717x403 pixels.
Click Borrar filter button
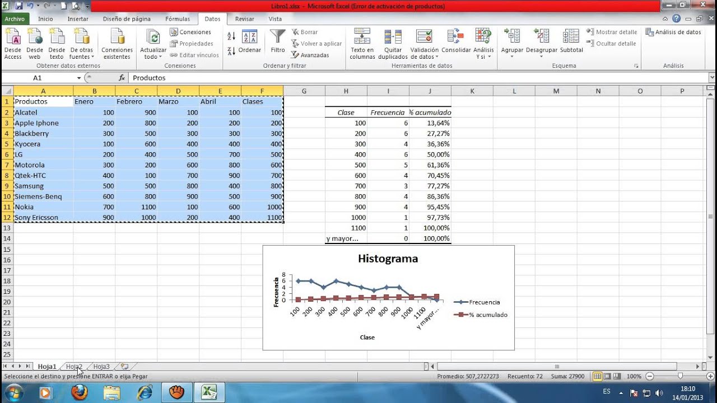(x=305, y=32)
